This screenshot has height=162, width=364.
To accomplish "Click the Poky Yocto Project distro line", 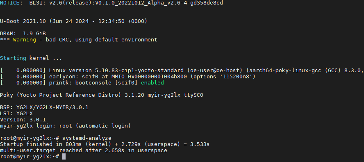I will pyautogui.click(x=101, y=95).
